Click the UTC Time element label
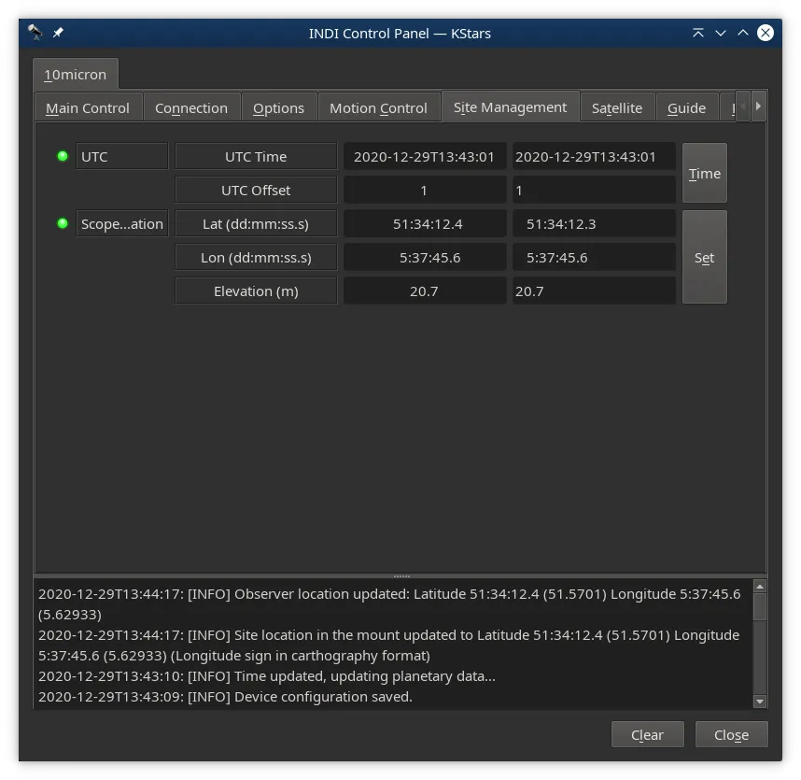Screen dimensions: 801x780 click(x=256, y=156)
